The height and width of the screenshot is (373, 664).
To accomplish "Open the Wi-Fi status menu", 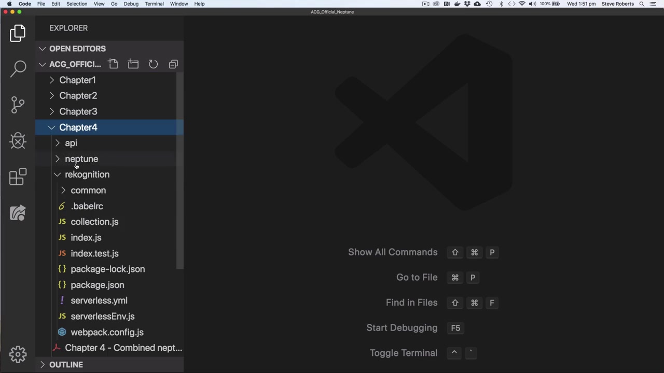I will click(x=522, y=4).
